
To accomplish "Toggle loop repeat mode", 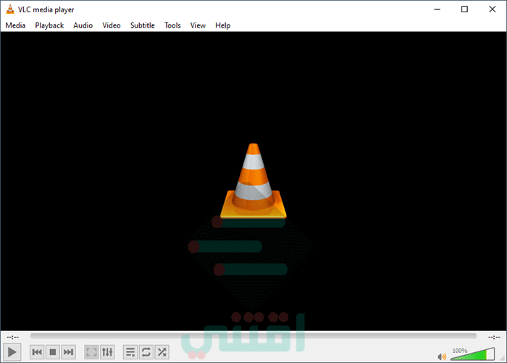I will click(146, 352).
